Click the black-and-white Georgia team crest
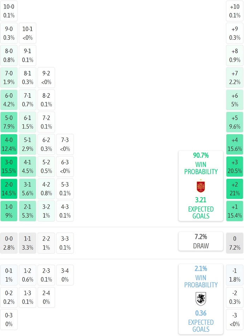 [x=201, y=299]
